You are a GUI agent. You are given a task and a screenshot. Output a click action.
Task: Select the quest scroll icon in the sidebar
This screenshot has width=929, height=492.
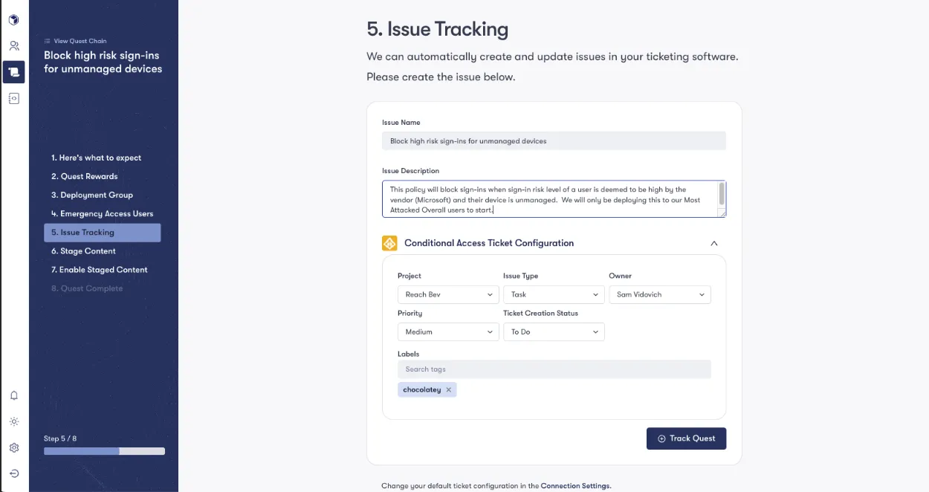coord(13,71)
